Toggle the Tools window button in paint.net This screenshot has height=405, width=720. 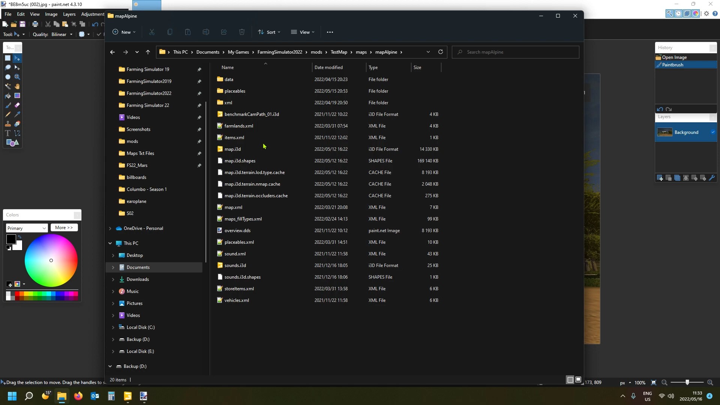click(x=669, y=13)
